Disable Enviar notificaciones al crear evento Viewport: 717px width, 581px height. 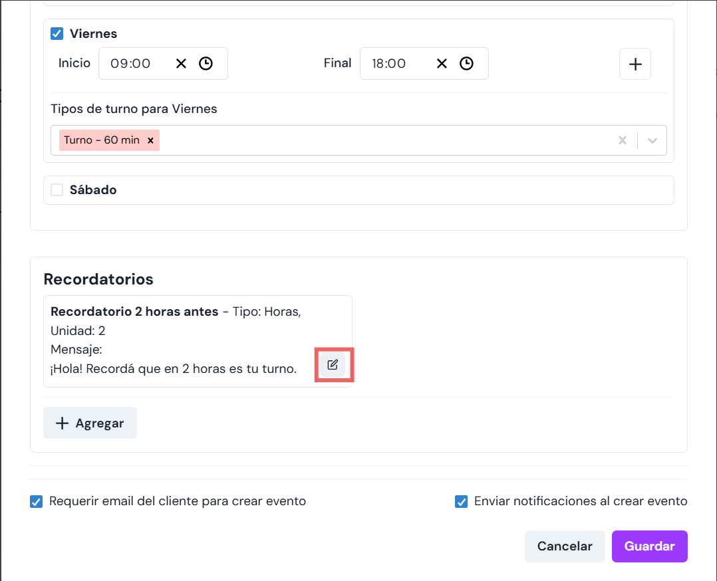461,501
